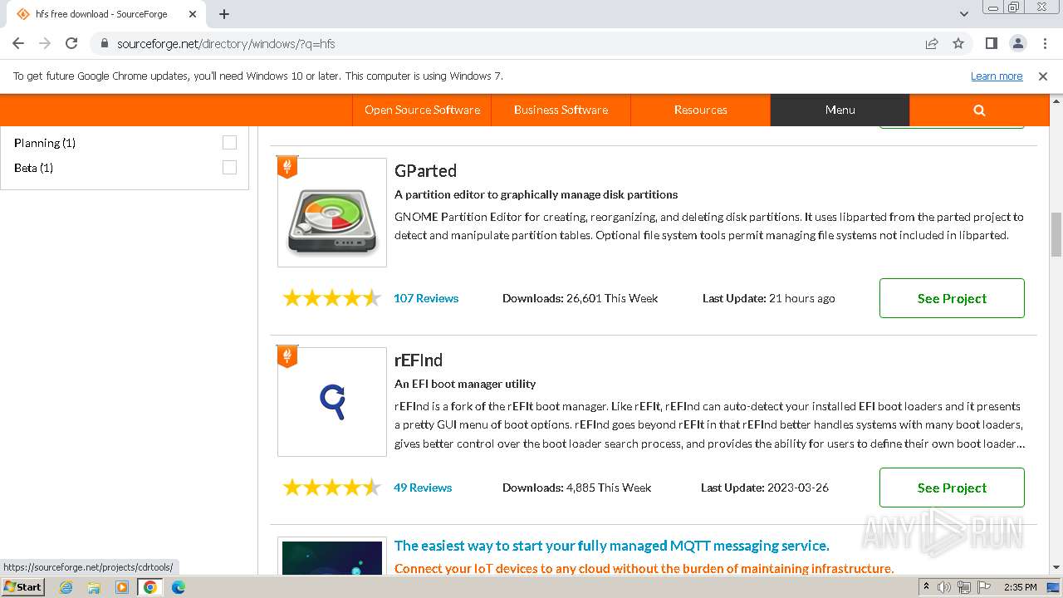Open Windows Explorer folder from taskbar
This screenshot has height=598, width=1063.
(94, 586)
